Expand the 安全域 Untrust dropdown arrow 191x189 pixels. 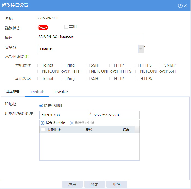[x=141, y=49]
